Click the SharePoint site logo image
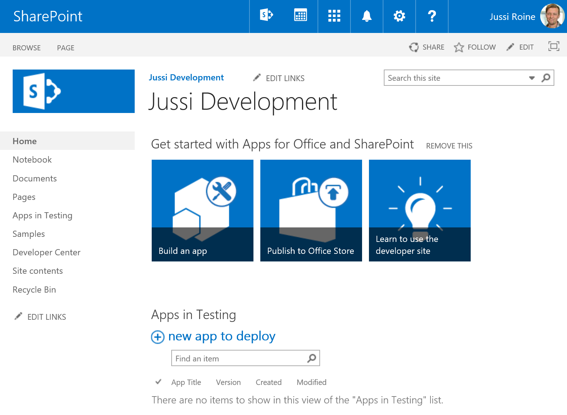This screenshot has height=415, width=567. pos(73,91)
